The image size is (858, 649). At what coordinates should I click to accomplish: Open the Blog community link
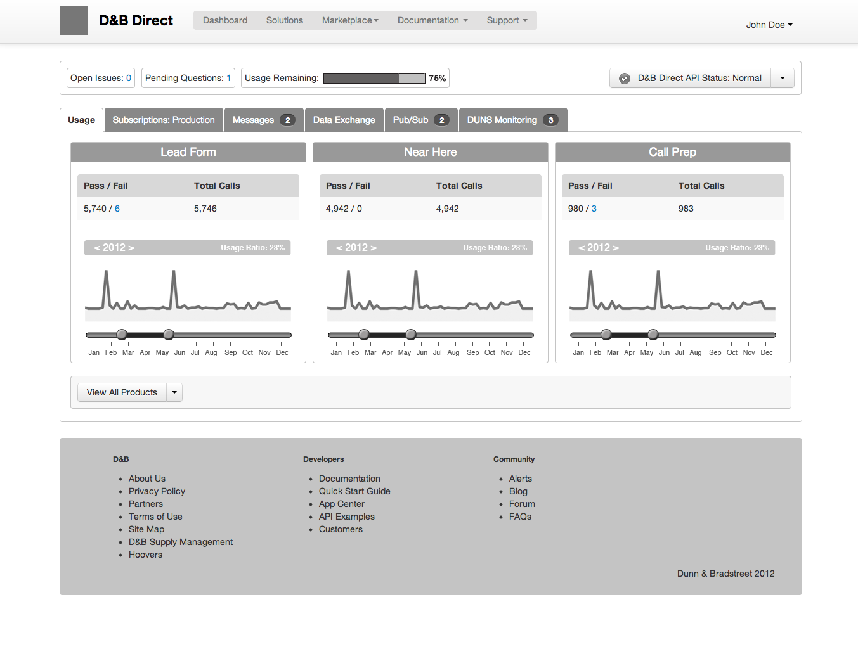[x=518, y=491]
